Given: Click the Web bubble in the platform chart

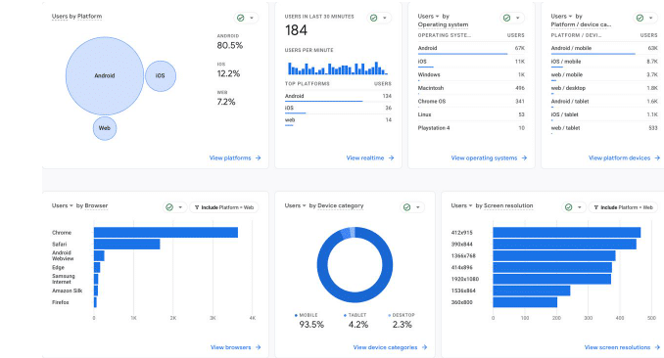Looking at the screenshot, I should pos(105,128).
